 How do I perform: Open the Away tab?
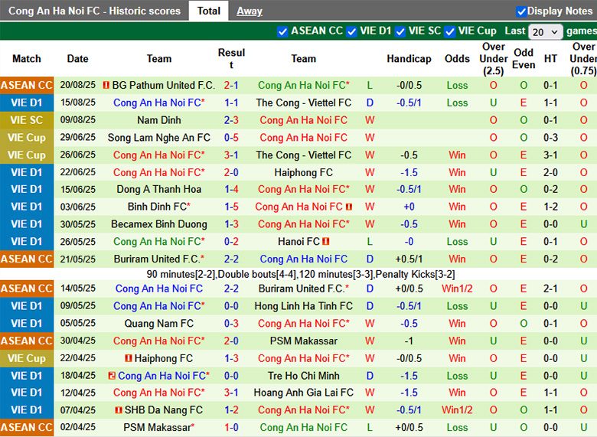click(250, 11)
